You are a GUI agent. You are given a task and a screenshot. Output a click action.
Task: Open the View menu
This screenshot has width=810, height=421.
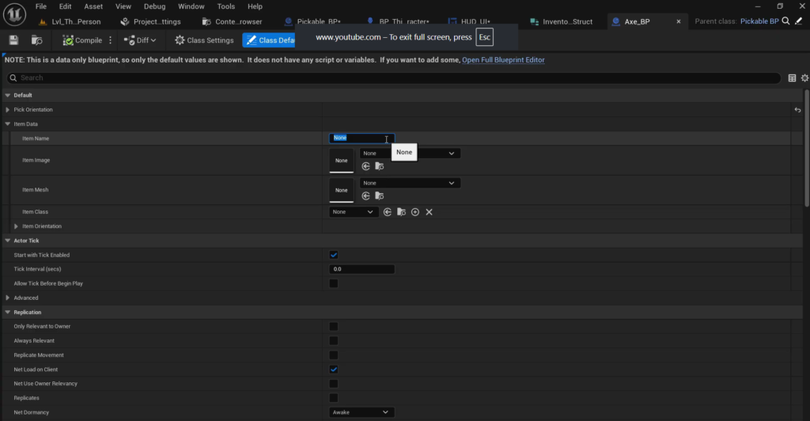(x=123, y=6)
